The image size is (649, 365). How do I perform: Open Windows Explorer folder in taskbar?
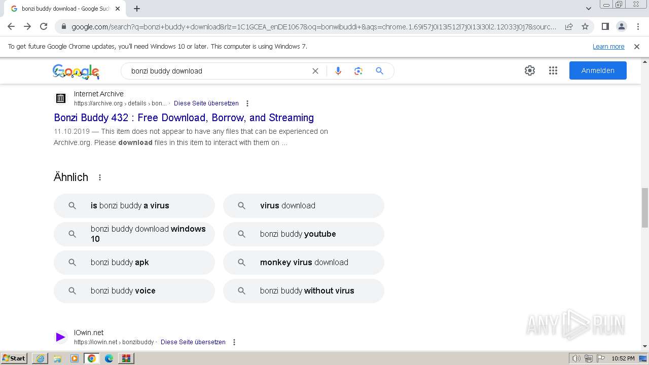(57, 358)
